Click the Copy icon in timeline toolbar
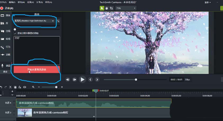The width and height of the screenshot is (223, 121). (15, 87)
